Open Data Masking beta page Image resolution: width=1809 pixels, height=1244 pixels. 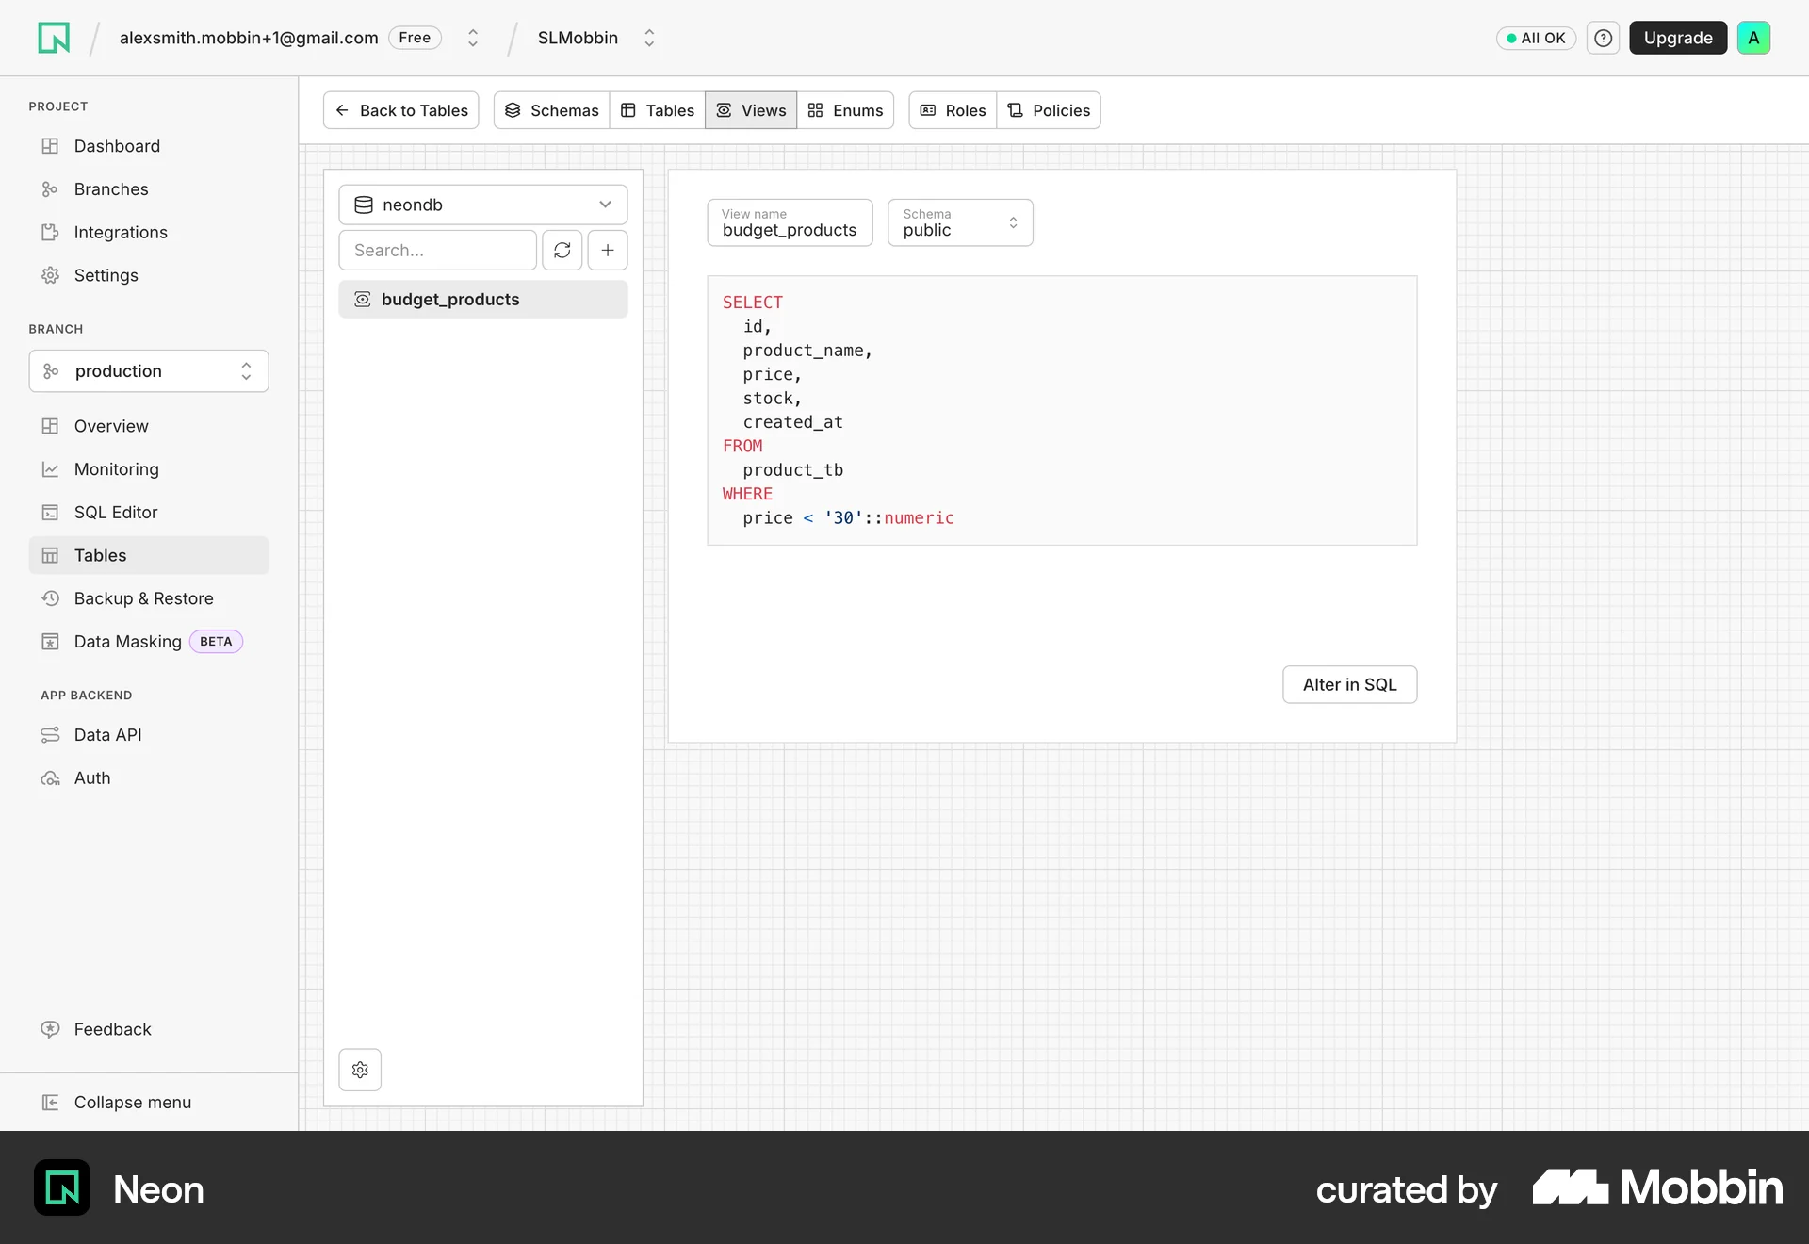[149, 642]
